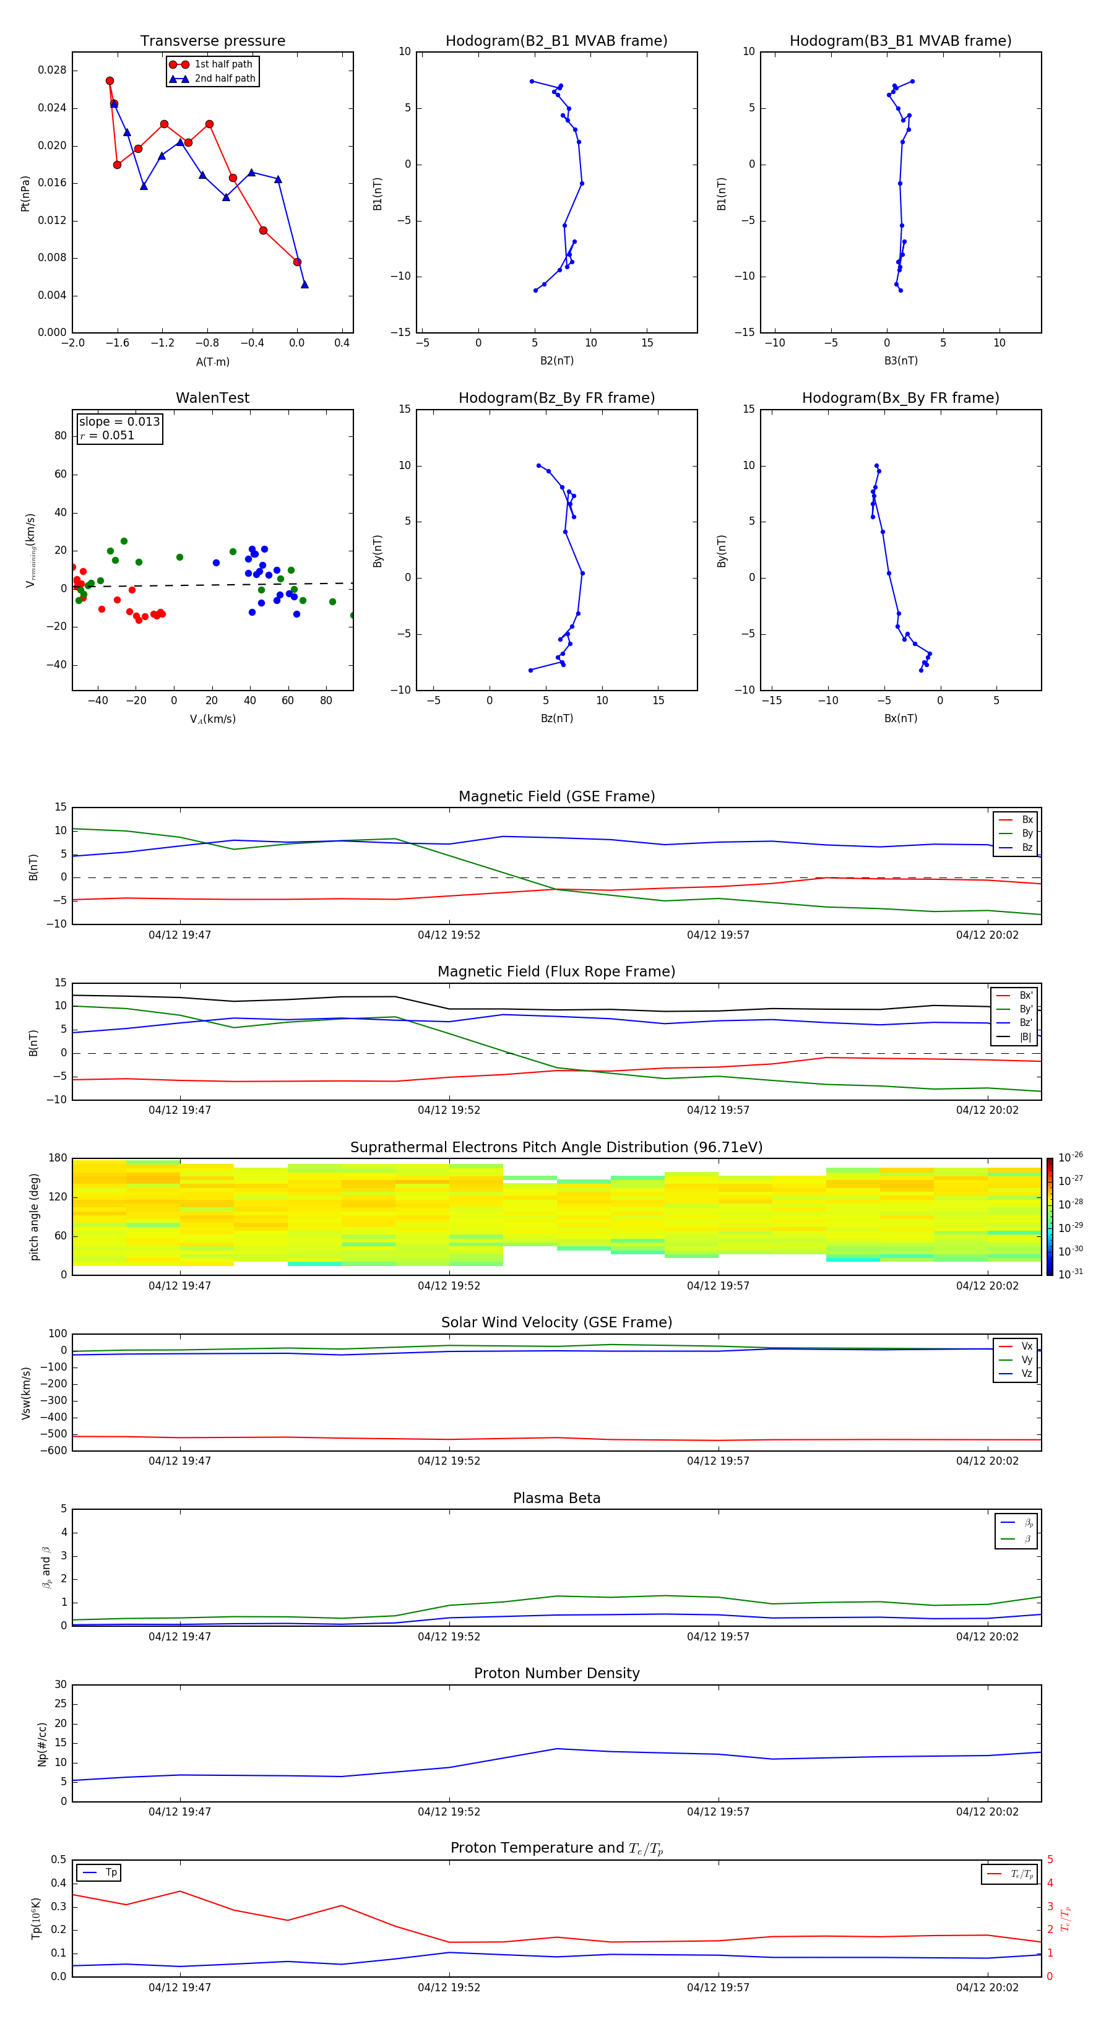Screen dimensions: 1114x2042
Task: Click 'Hodogram(B3_B1 MVAB frame)' title
Action: tap(900, 41)
